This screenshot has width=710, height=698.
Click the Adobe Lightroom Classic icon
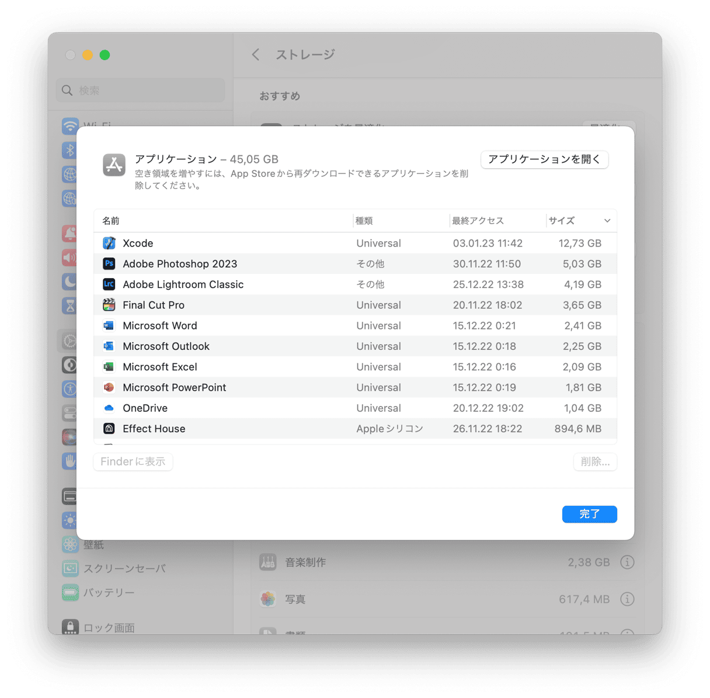coord(109,284)
